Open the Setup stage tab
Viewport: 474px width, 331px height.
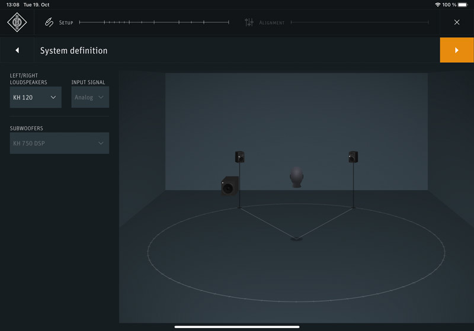(66, 23)
